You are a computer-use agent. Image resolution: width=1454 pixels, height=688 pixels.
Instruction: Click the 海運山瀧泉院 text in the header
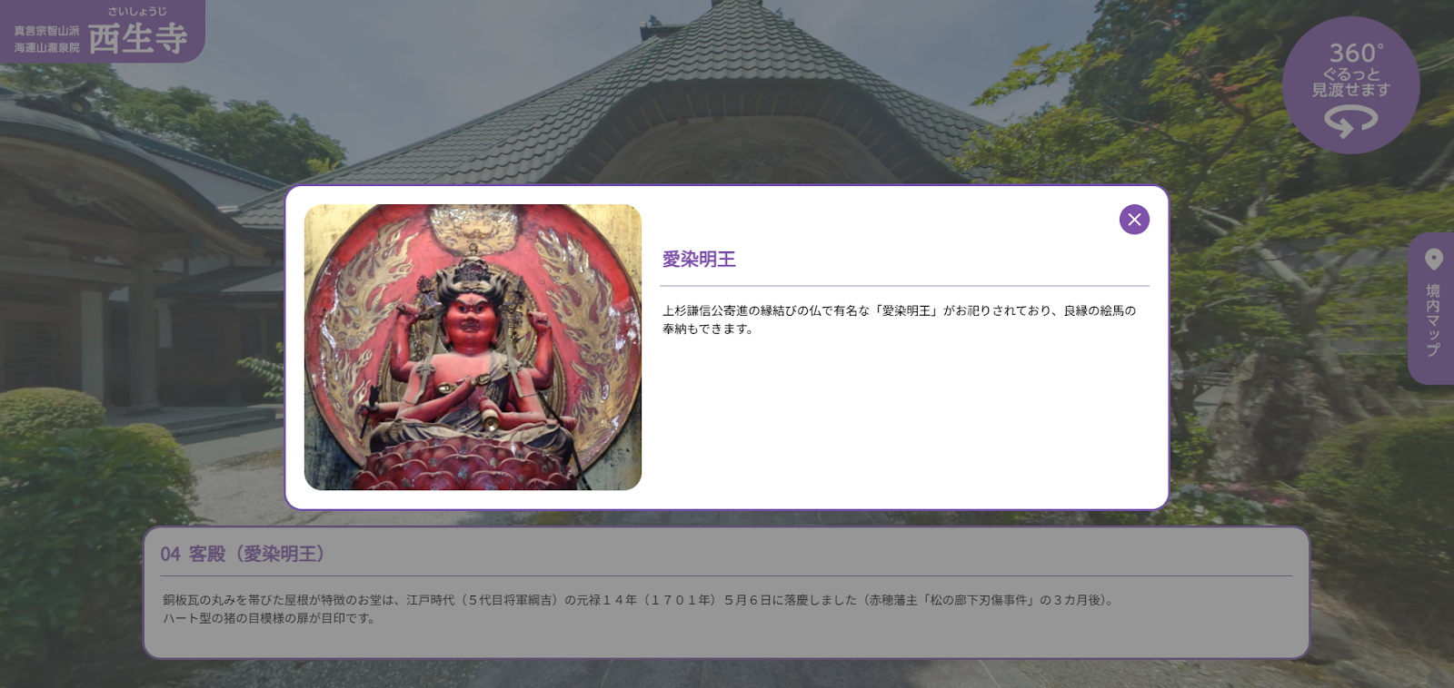(x=46, y=47)
